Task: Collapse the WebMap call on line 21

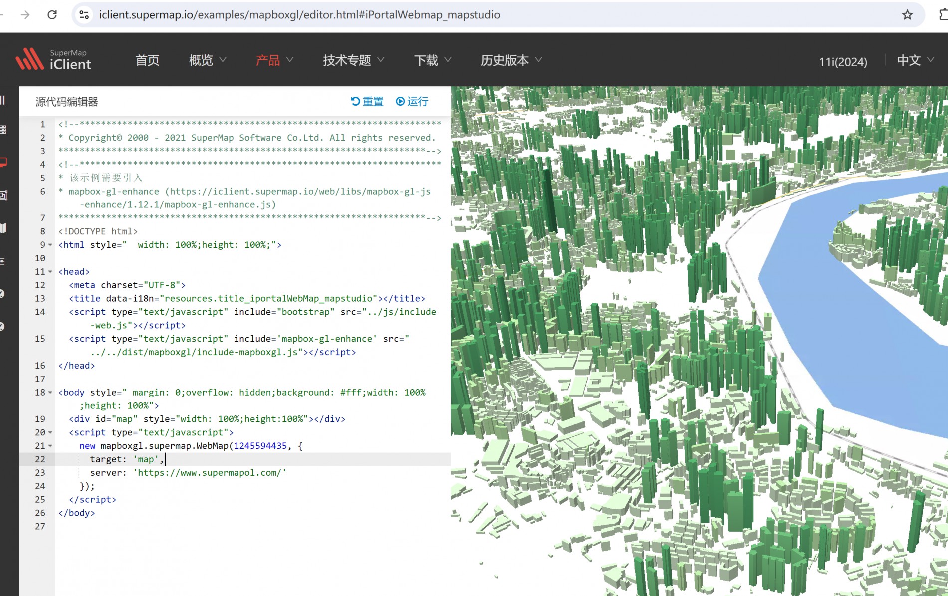Action: (x=50, y=446)
